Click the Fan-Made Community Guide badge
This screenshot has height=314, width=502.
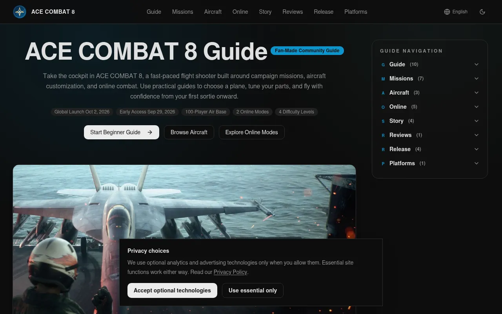pos(307,51)
